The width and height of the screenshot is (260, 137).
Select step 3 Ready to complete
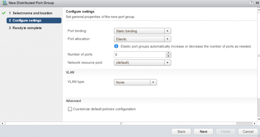pyautogui.click(x=27, y=28)
